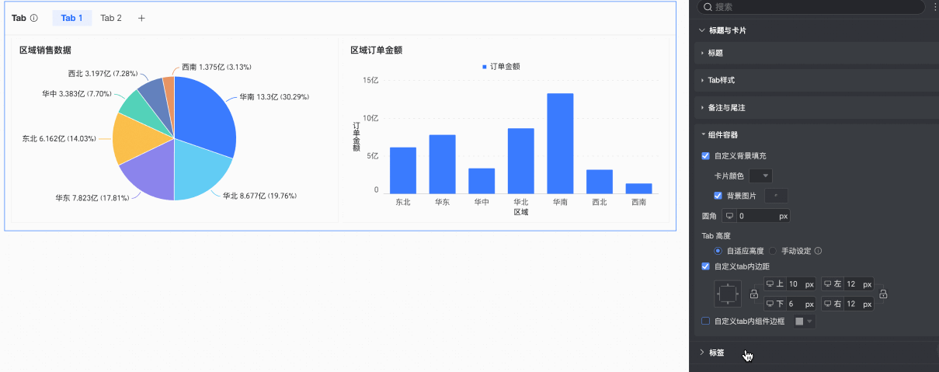Uncheck 自定义背景填充 checkbox
Image resolution: width=939 pixels, height=372 pixels.
click(x=706, y=156)
